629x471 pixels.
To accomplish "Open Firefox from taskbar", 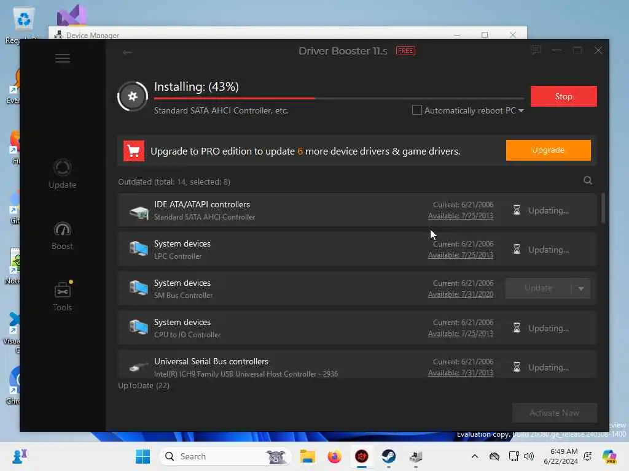I will point(334,456).
